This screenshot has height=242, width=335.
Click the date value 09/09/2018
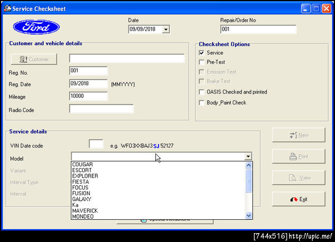(142, 29)
